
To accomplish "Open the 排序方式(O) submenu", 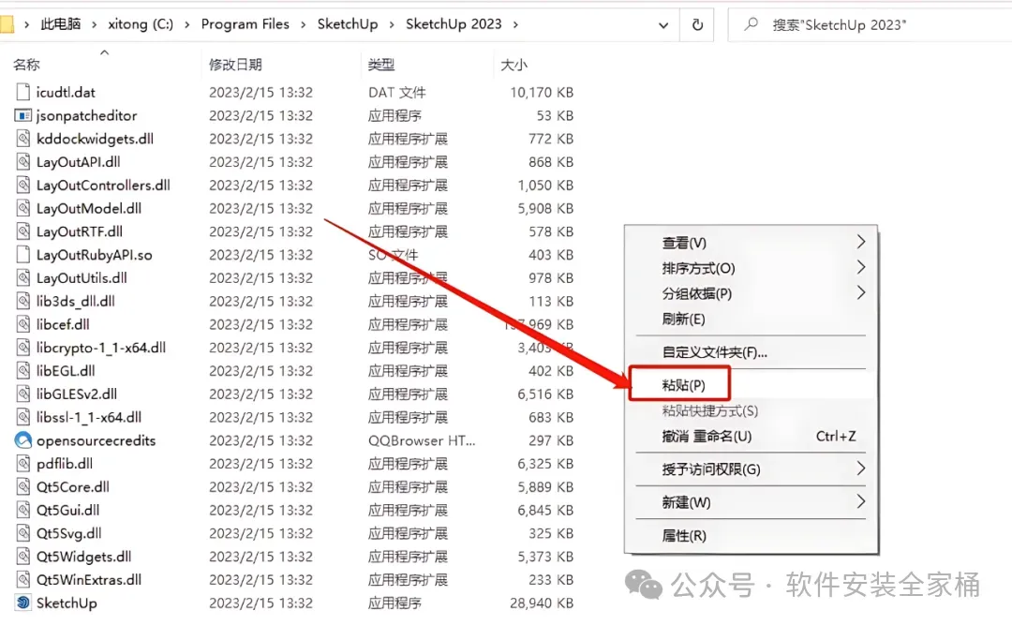I will pyautogui.click(x=752, y=268).
